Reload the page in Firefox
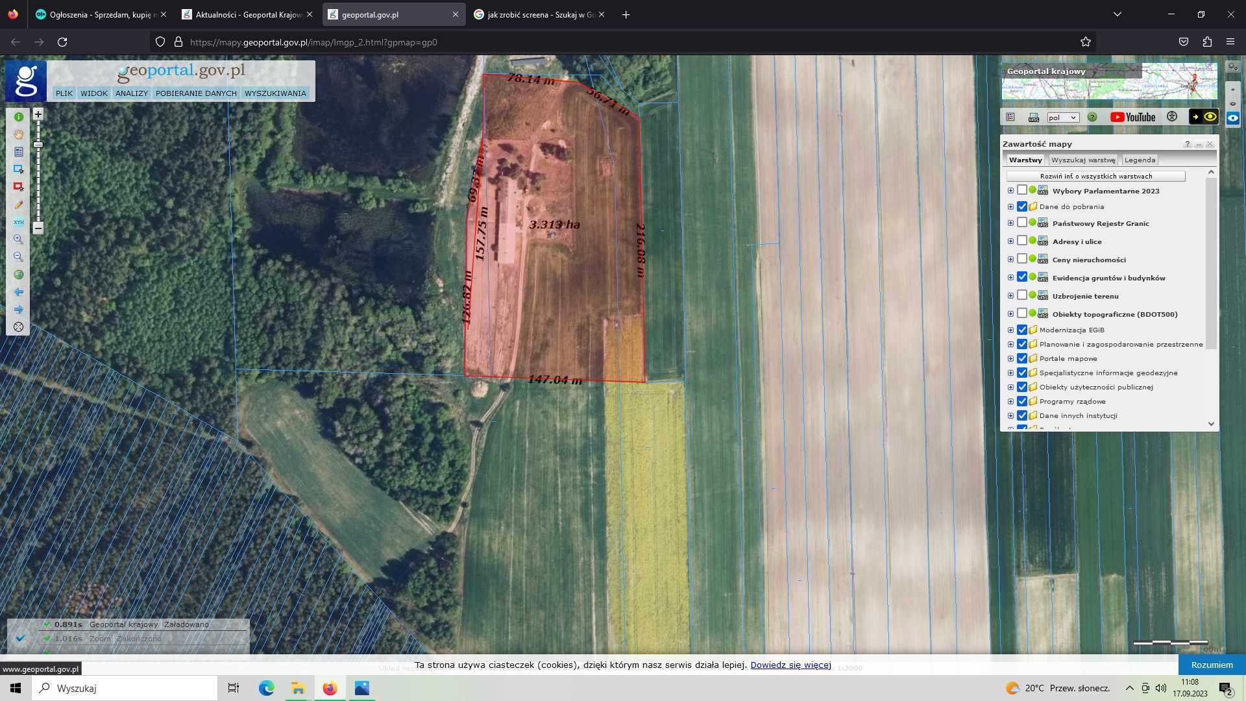The height and width of the screenshot is (701, 1246). click(62, 42)
